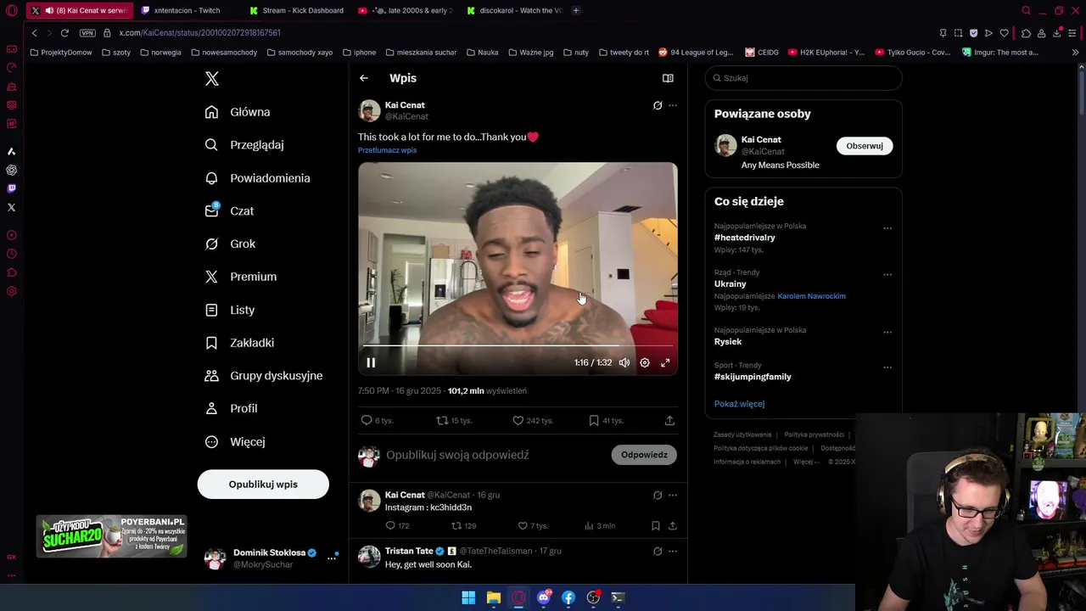Open more options for #heatedrivalry trend
This screenshot has width=1086, height=611.
click(887, 228)
